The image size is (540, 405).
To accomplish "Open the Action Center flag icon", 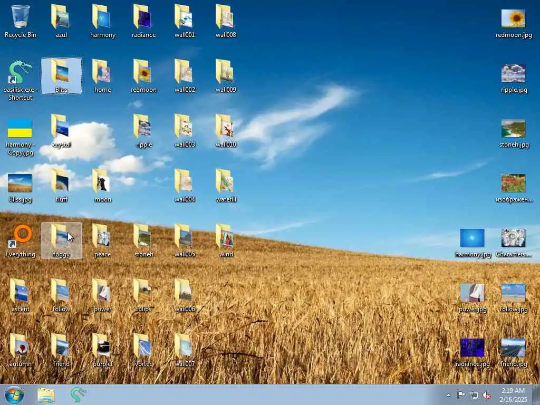I will 461,395.
